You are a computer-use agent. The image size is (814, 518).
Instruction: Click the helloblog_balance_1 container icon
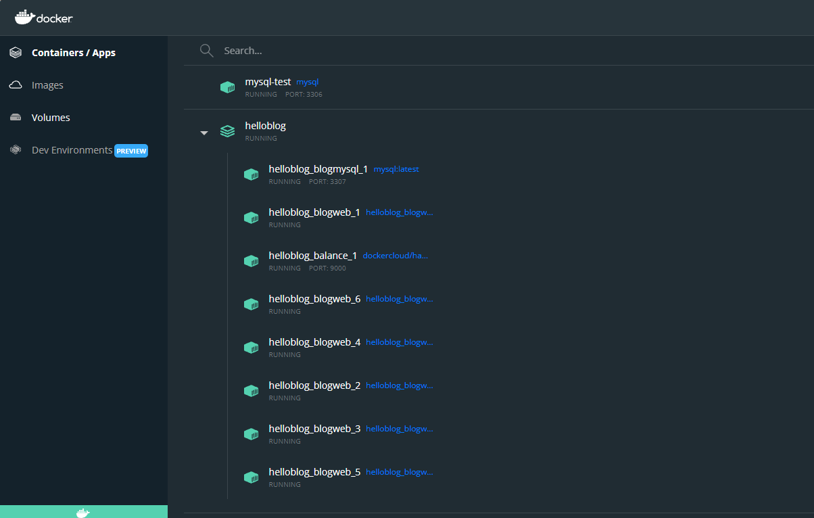pos(251,260)
